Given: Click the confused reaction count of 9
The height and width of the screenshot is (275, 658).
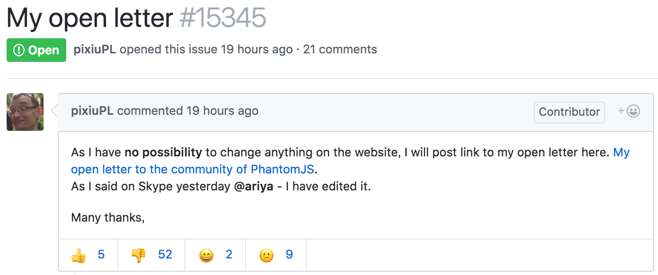Looking at the screenshot, I should [289, 255].
